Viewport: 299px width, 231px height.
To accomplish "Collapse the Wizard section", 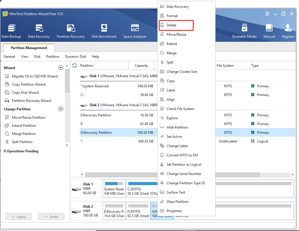I will [x=60, y=68].
